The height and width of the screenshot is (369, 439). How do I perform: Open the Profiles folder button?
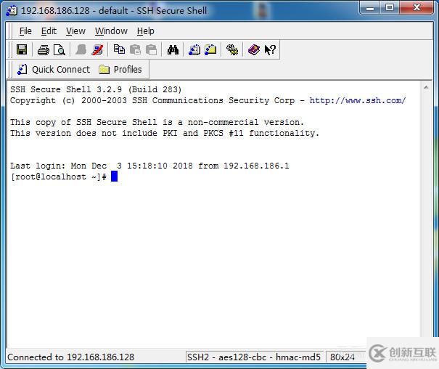(x=120, y=70)
